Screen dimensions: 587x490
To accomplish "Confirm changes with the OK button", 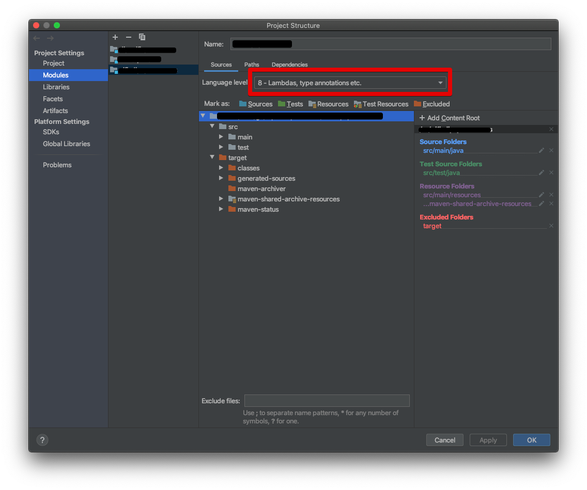I will tap(531, 439).
